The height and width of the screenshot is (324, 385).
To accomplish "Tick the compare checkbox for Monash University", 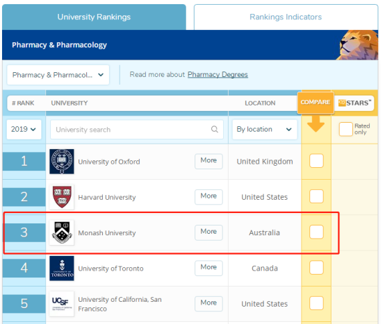I will (x=316, y=232).
